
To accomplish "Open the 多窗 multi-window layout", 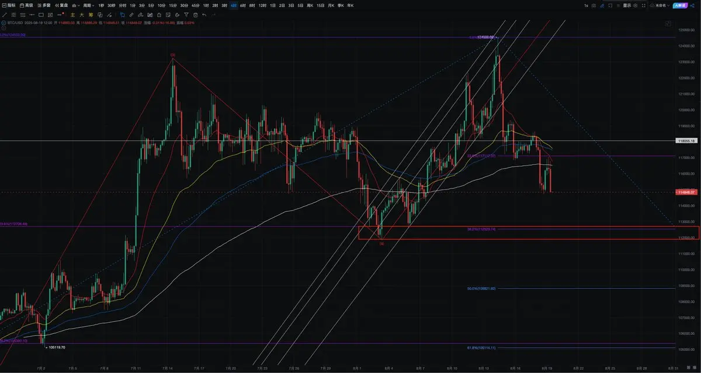I will click(44, 5).
